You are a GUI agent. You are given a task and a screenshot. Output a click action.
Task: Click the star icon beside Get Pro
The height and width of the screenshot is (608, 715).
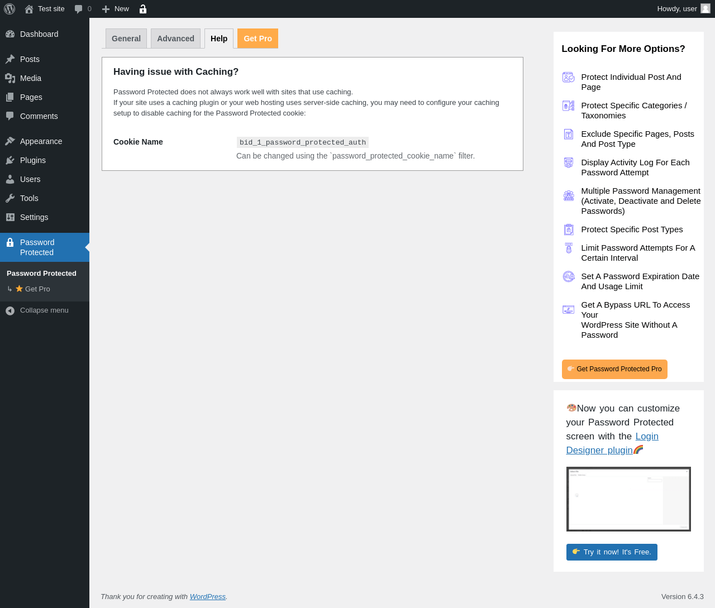(x=19, y=289)
